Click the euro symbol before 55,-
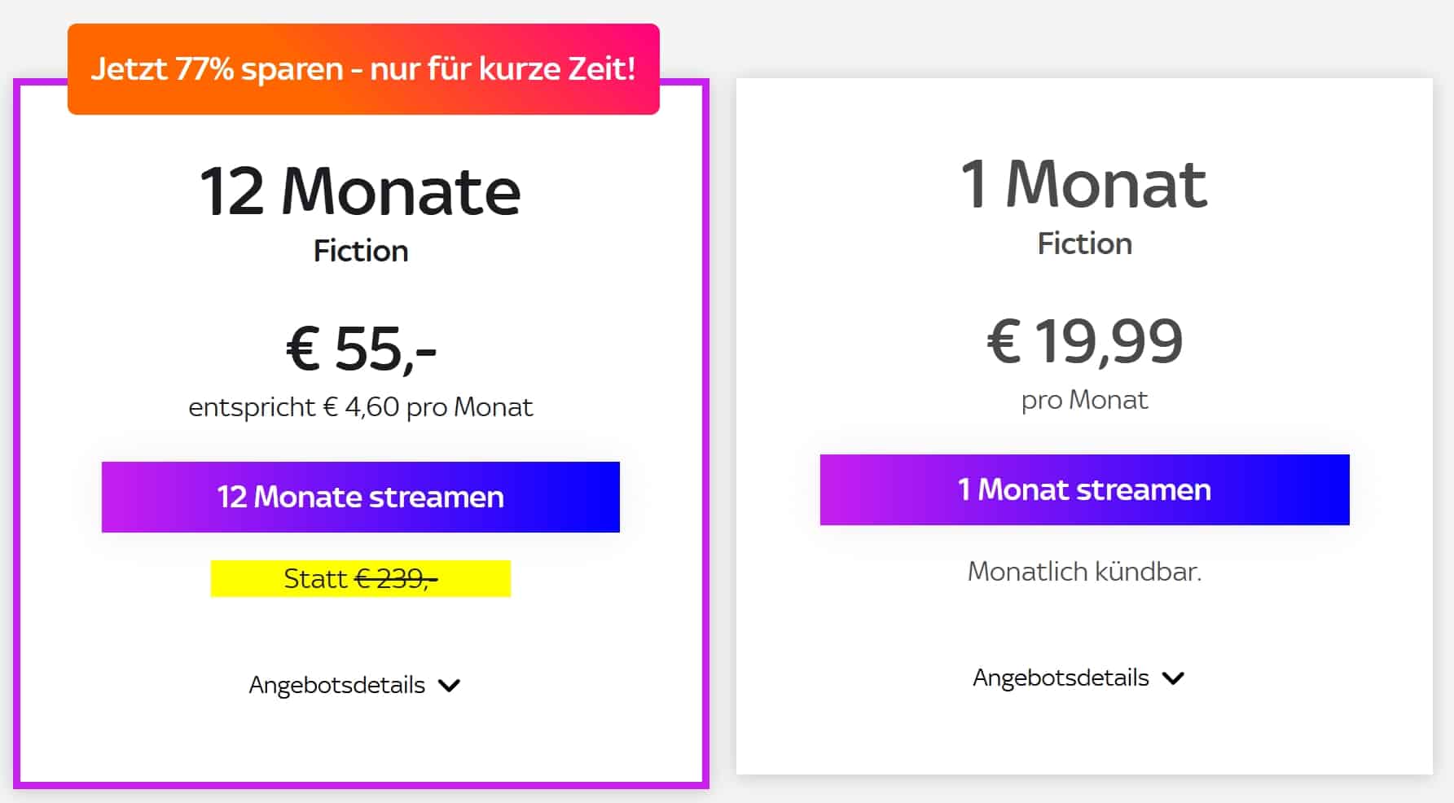This screenshot has height=803, width=1454. point(303,349)
